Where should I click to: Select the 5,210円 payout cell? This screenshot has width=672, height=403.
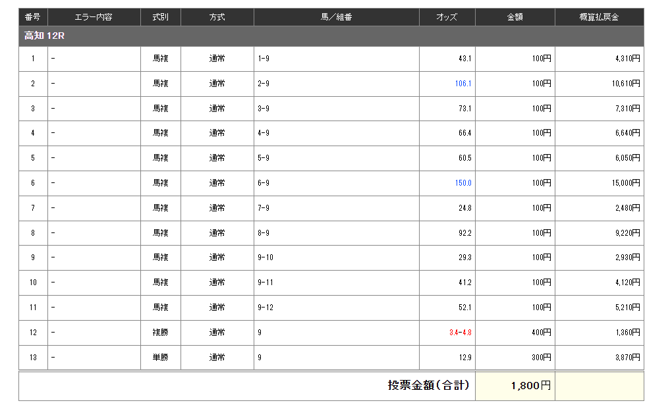(x=599, y=308)
